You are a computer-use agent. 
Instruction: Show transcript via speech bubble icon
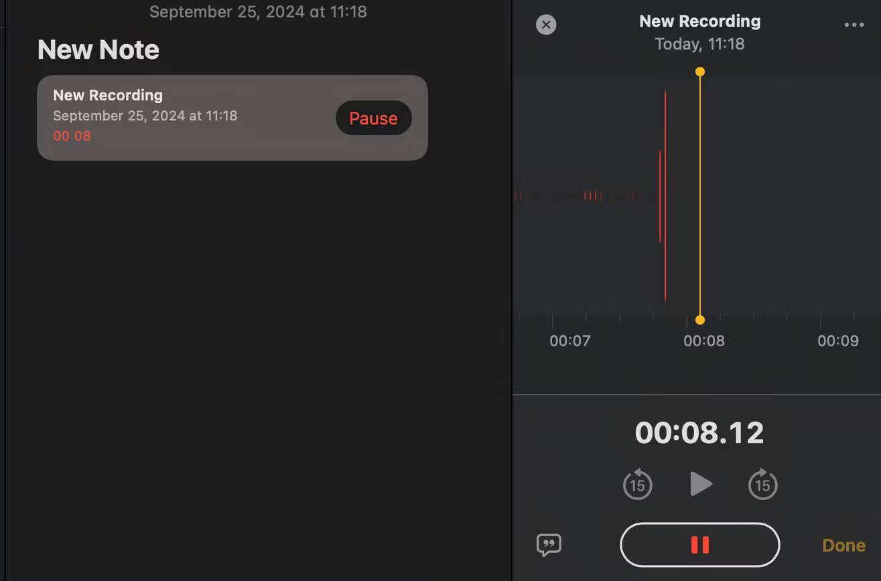coord(549,545)
